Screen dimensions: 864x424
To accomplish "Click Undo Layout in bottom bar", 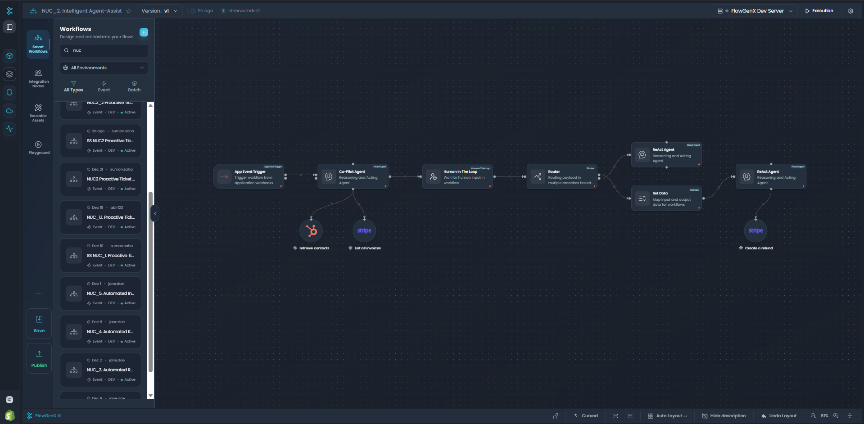I will tap(778, 416).
